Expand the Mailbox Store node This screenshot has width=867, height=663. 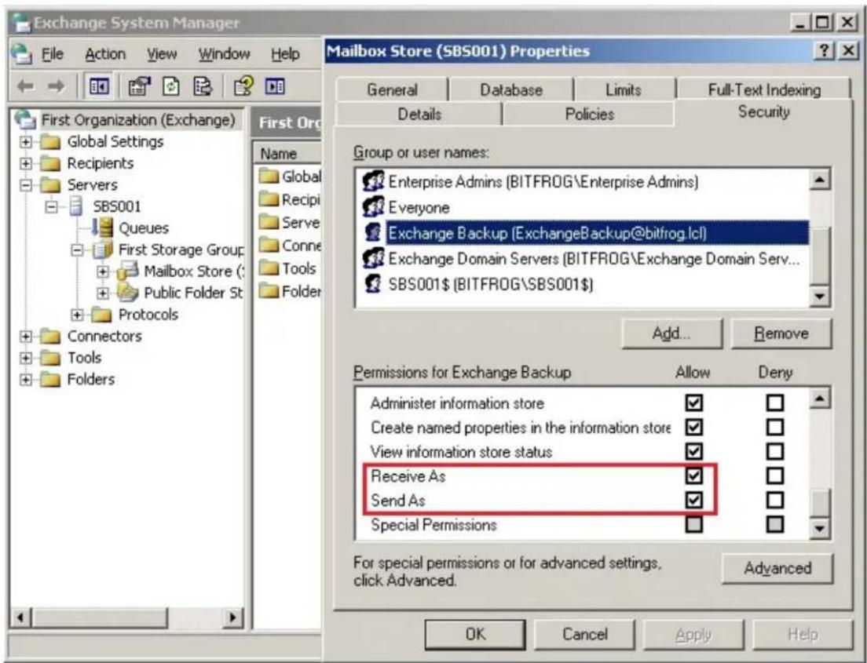[x=102, y=271]
